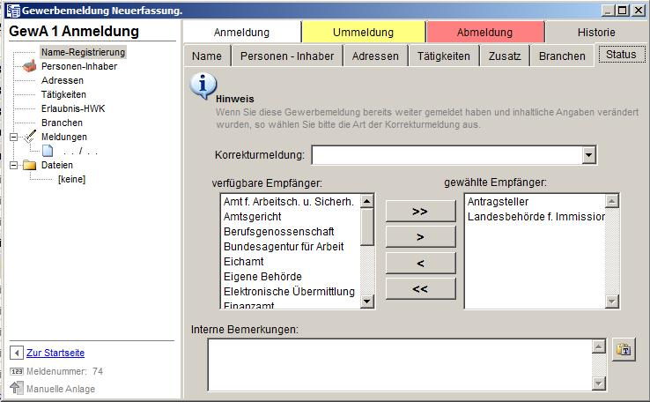650x402 pixels.
Task: Add all recipients with the >> button
Action: pyautogui.click(x=420, y=212)
